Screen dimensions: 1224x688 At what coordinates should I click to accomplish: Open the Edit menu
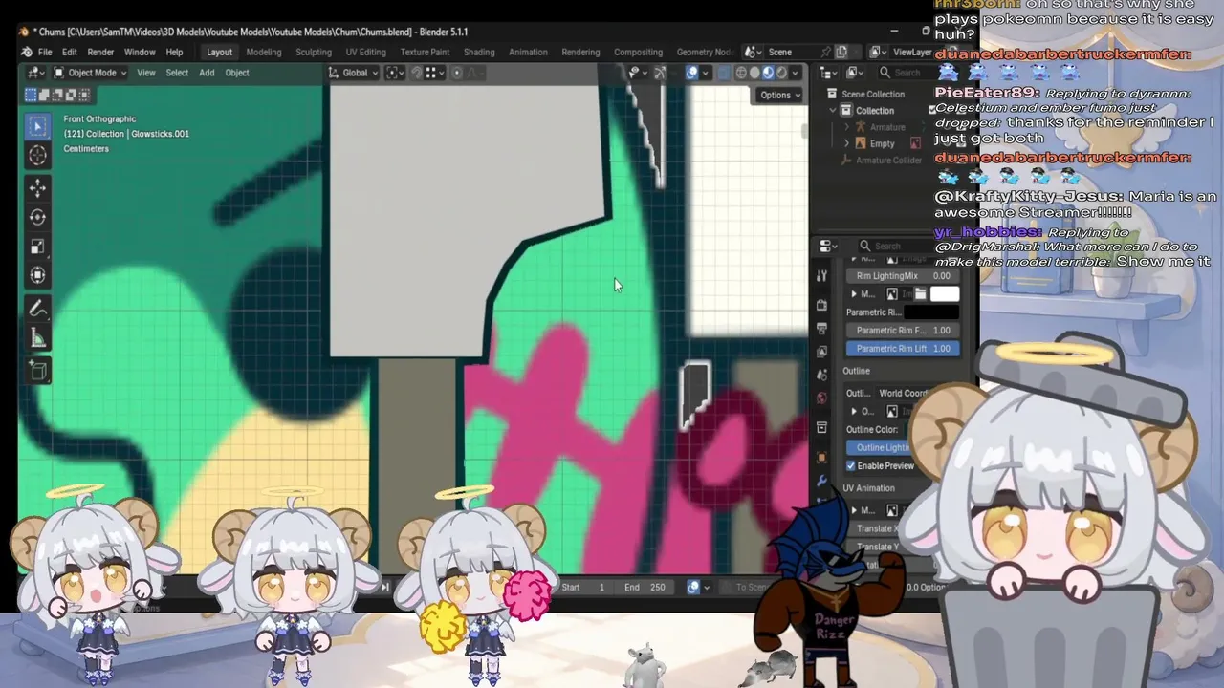coord(70,52)
